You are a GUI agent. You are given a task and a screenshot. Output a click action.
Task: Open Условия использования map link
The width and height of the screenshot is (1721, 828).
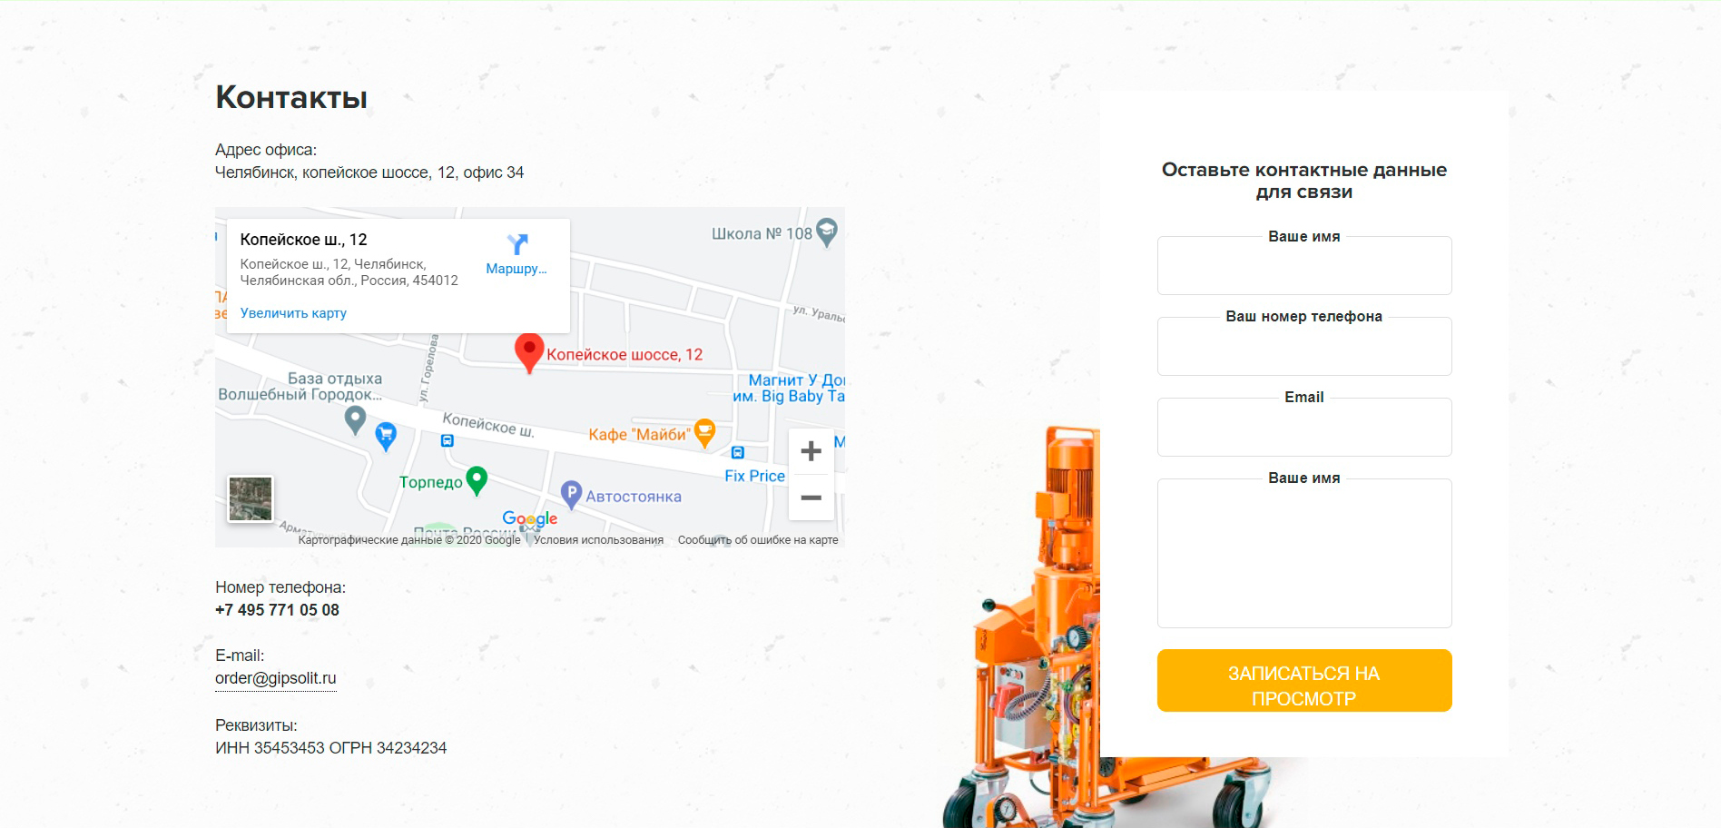[598, 540]
